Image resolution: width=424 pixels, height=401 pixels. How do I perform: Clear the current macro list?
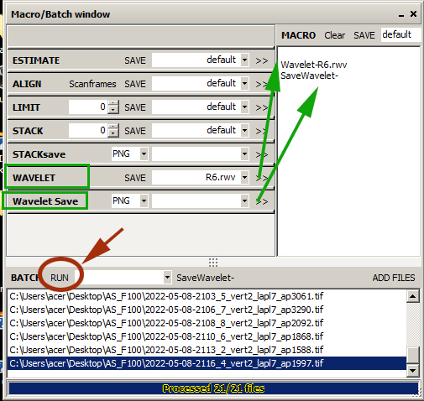334,35
